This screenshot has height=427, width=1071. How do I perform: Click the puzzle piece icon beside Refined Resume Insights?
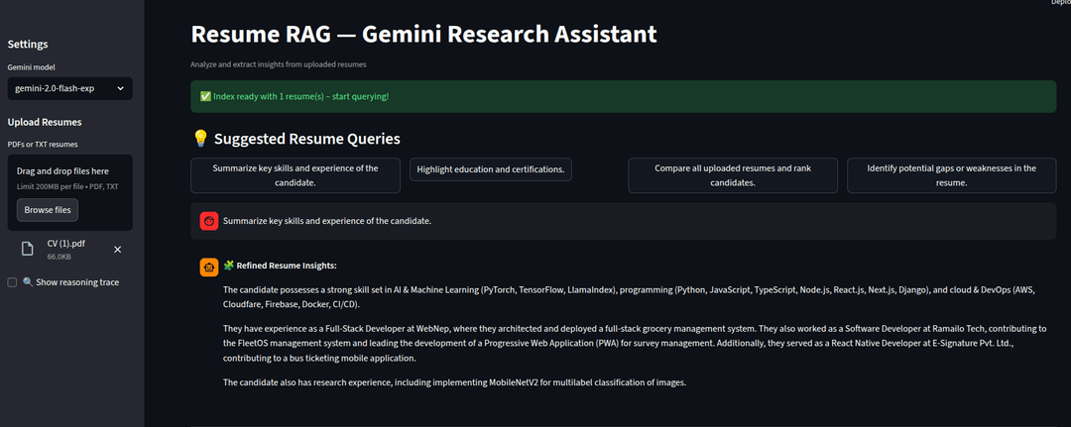tap(229, 266)
